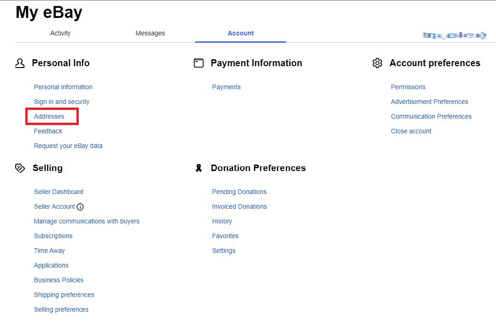
Task: Open Personal information link
Action: point(63,87)
